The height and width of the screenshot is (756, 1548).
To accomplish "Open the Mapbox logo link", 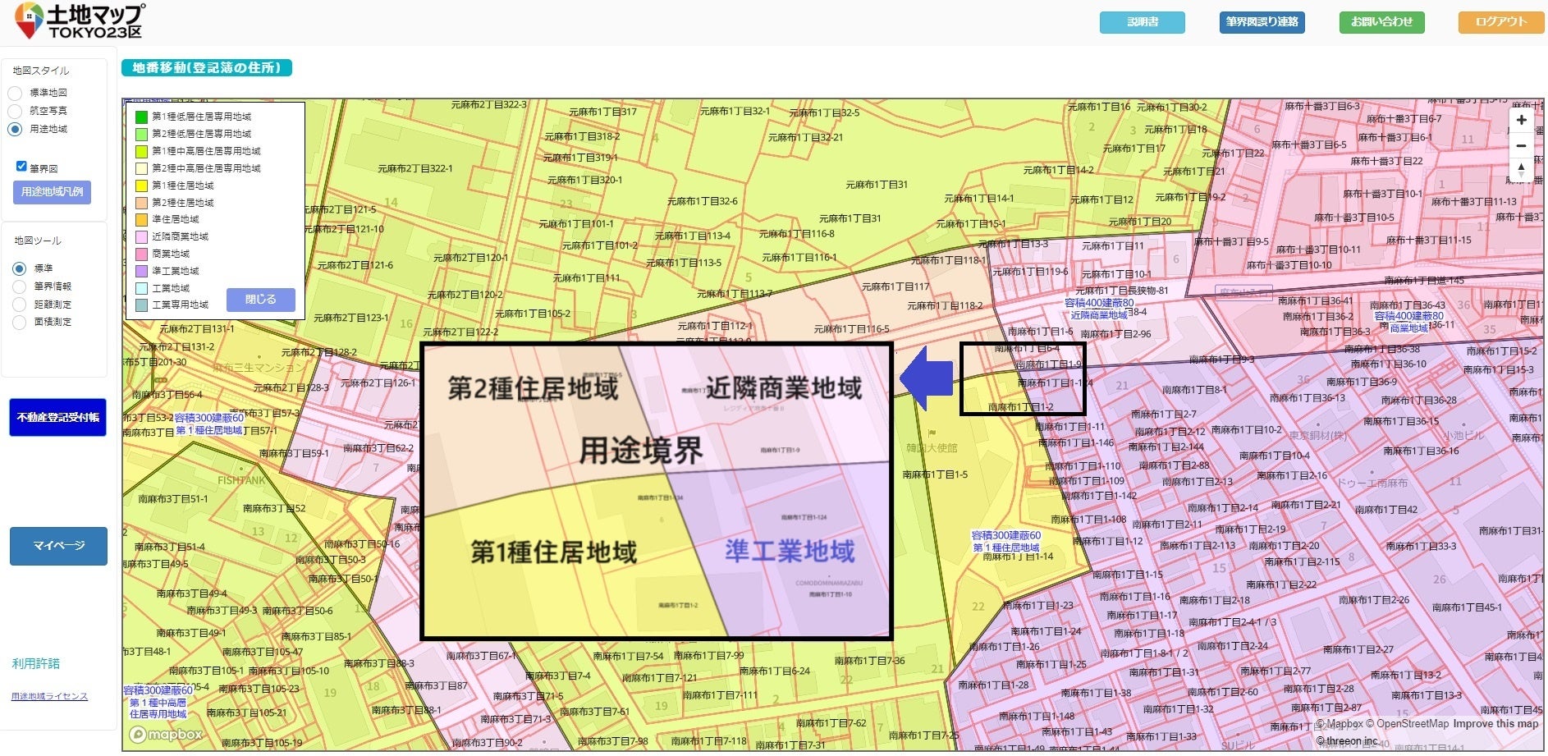I will (167, 735).
